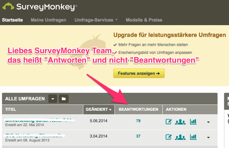The width and height of the screenshot is (229, 148).
Task: Edit the survey with 37 responses
Action: (x=169, y=137)
